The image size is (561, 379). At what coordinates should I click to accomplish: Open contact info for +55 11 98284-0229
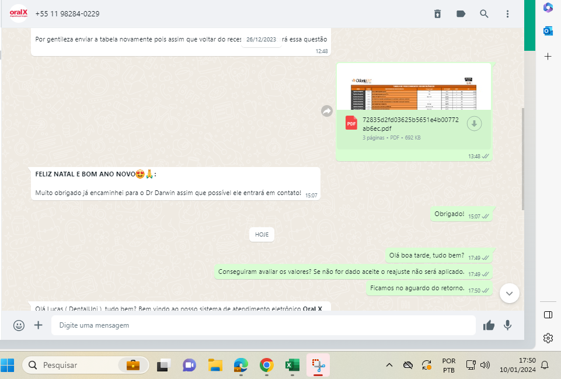click(x=67, y=14)
